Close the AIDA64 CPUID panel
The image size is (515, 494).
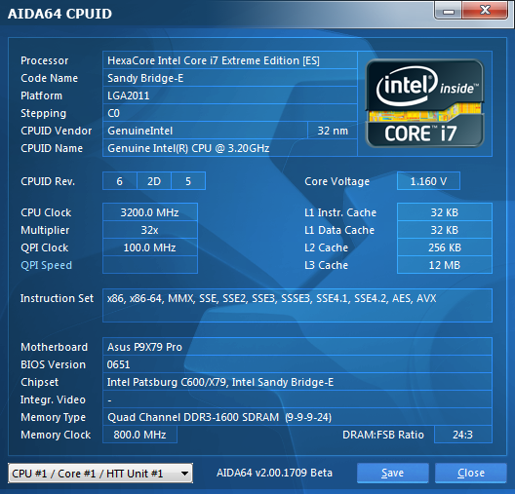pos(471,473)
